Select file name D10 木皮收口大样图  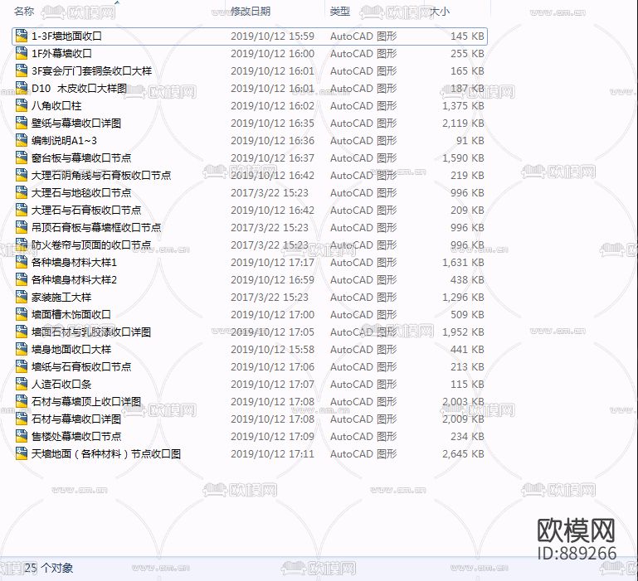tap(79, 88)
